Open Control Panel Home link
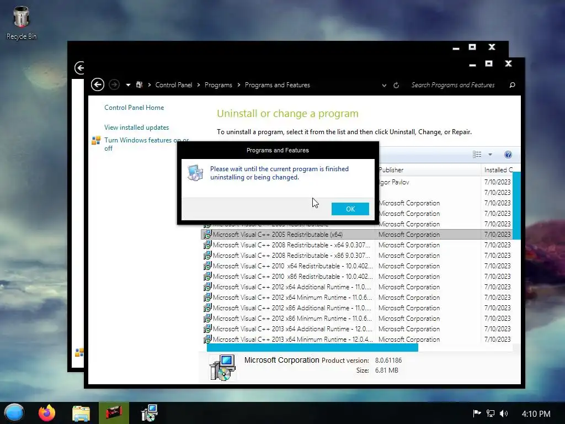 coord(134,108)
